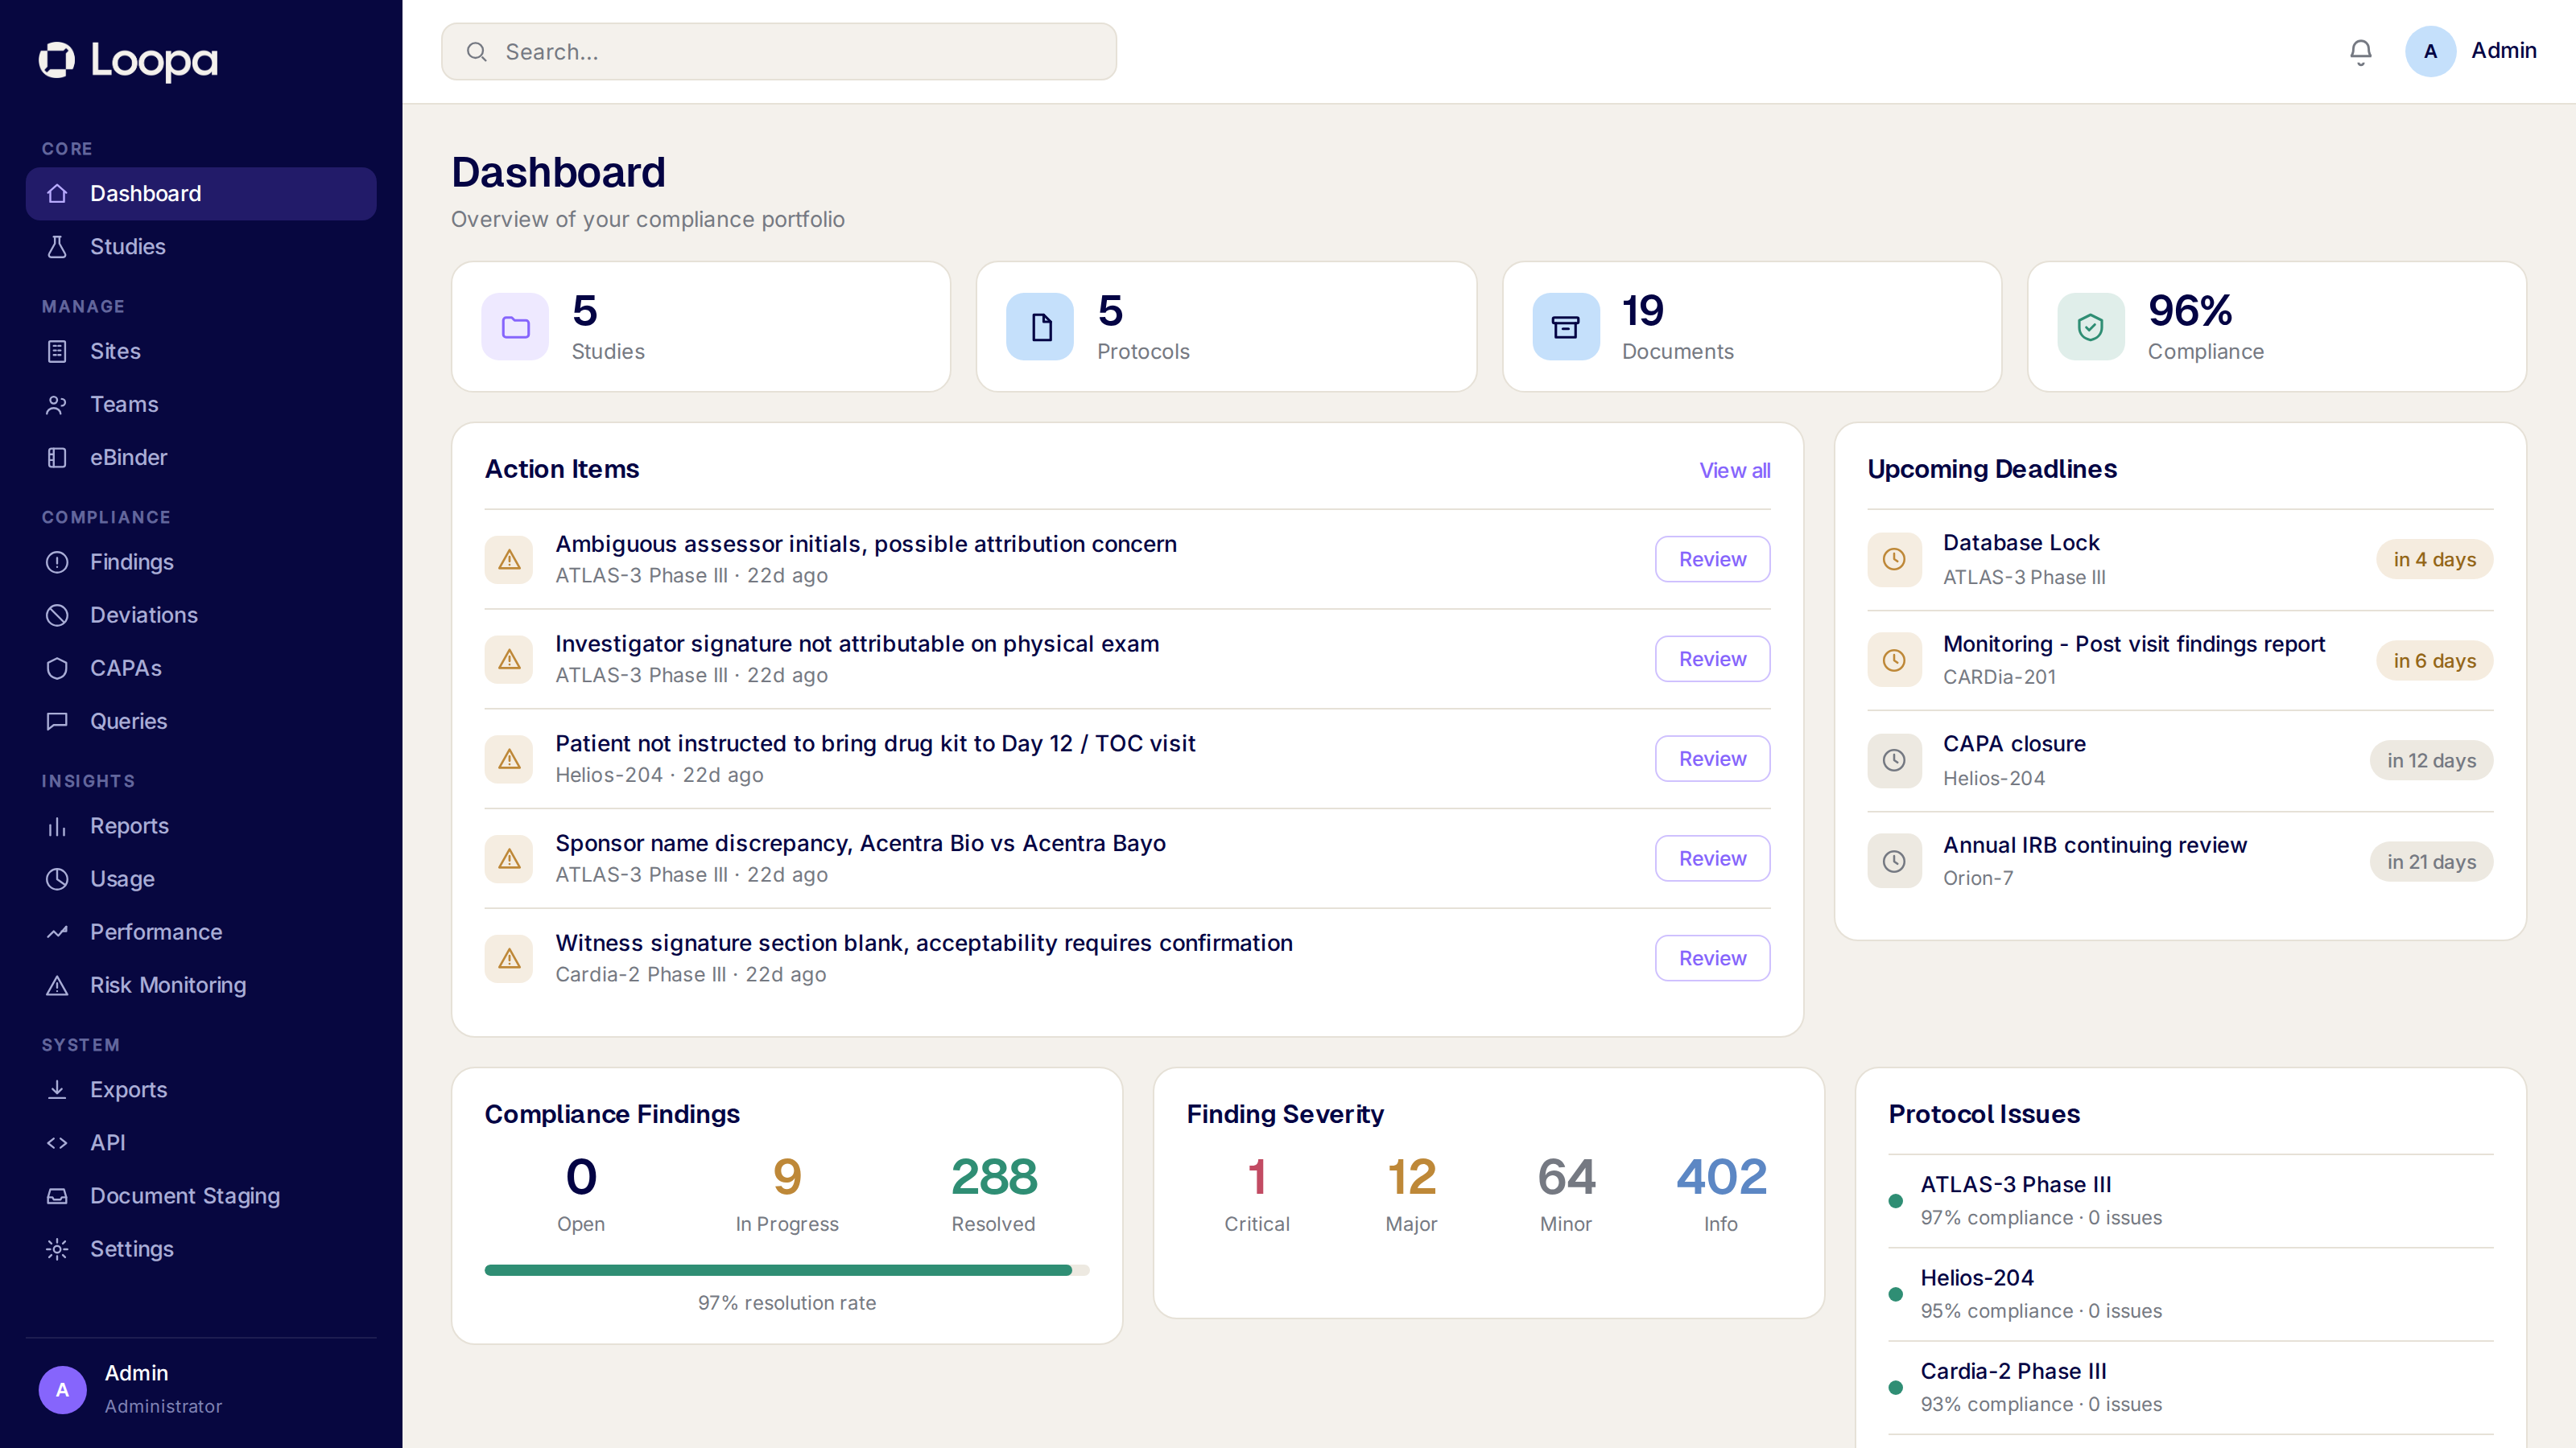This screenshot has height=1448, width=2576.
Task: Click 'Administrator' role text in sidebar
Action: pos(163,1407)
